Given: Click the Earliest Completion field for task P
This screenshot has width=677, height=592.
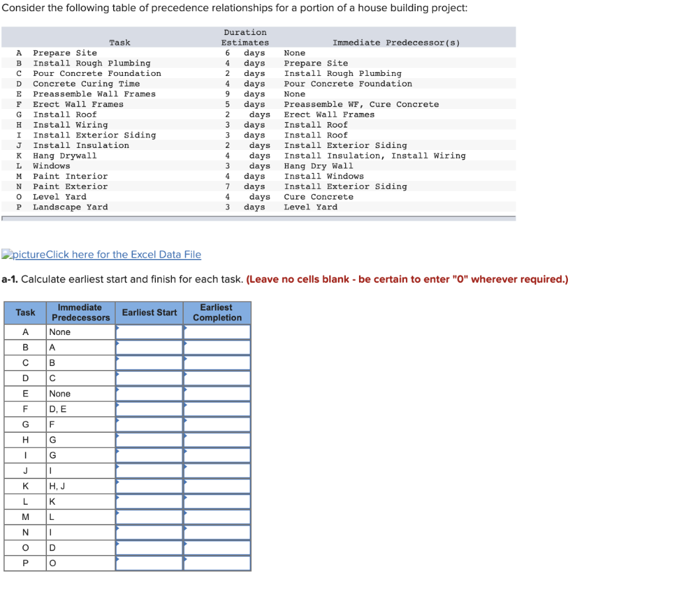Looking at the screenshot, I should pos(217,563).
